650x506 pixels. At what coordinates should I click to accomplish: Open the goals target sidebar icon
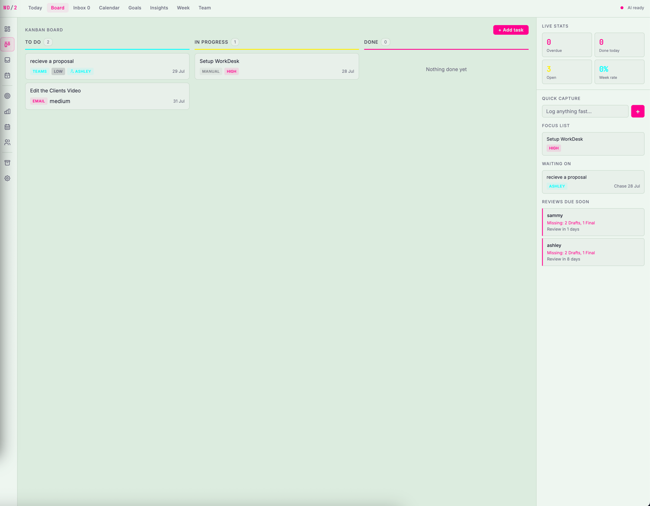[x=7, y=96]
